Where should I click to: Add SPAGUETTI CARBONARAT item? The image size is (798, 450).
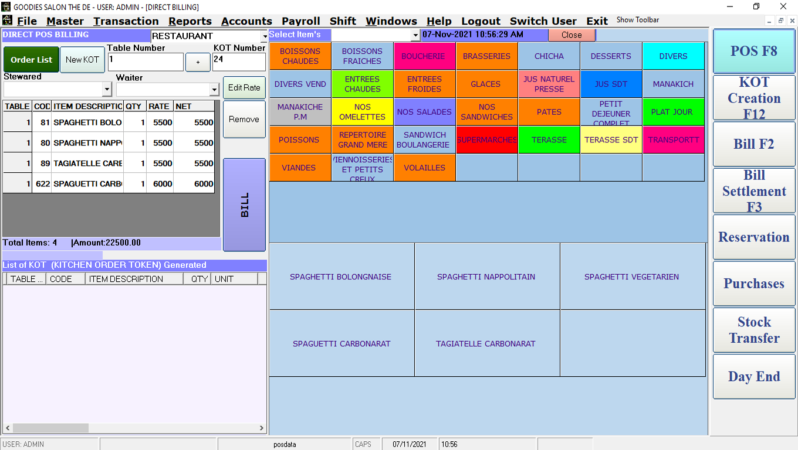click(x=342, y=343)
